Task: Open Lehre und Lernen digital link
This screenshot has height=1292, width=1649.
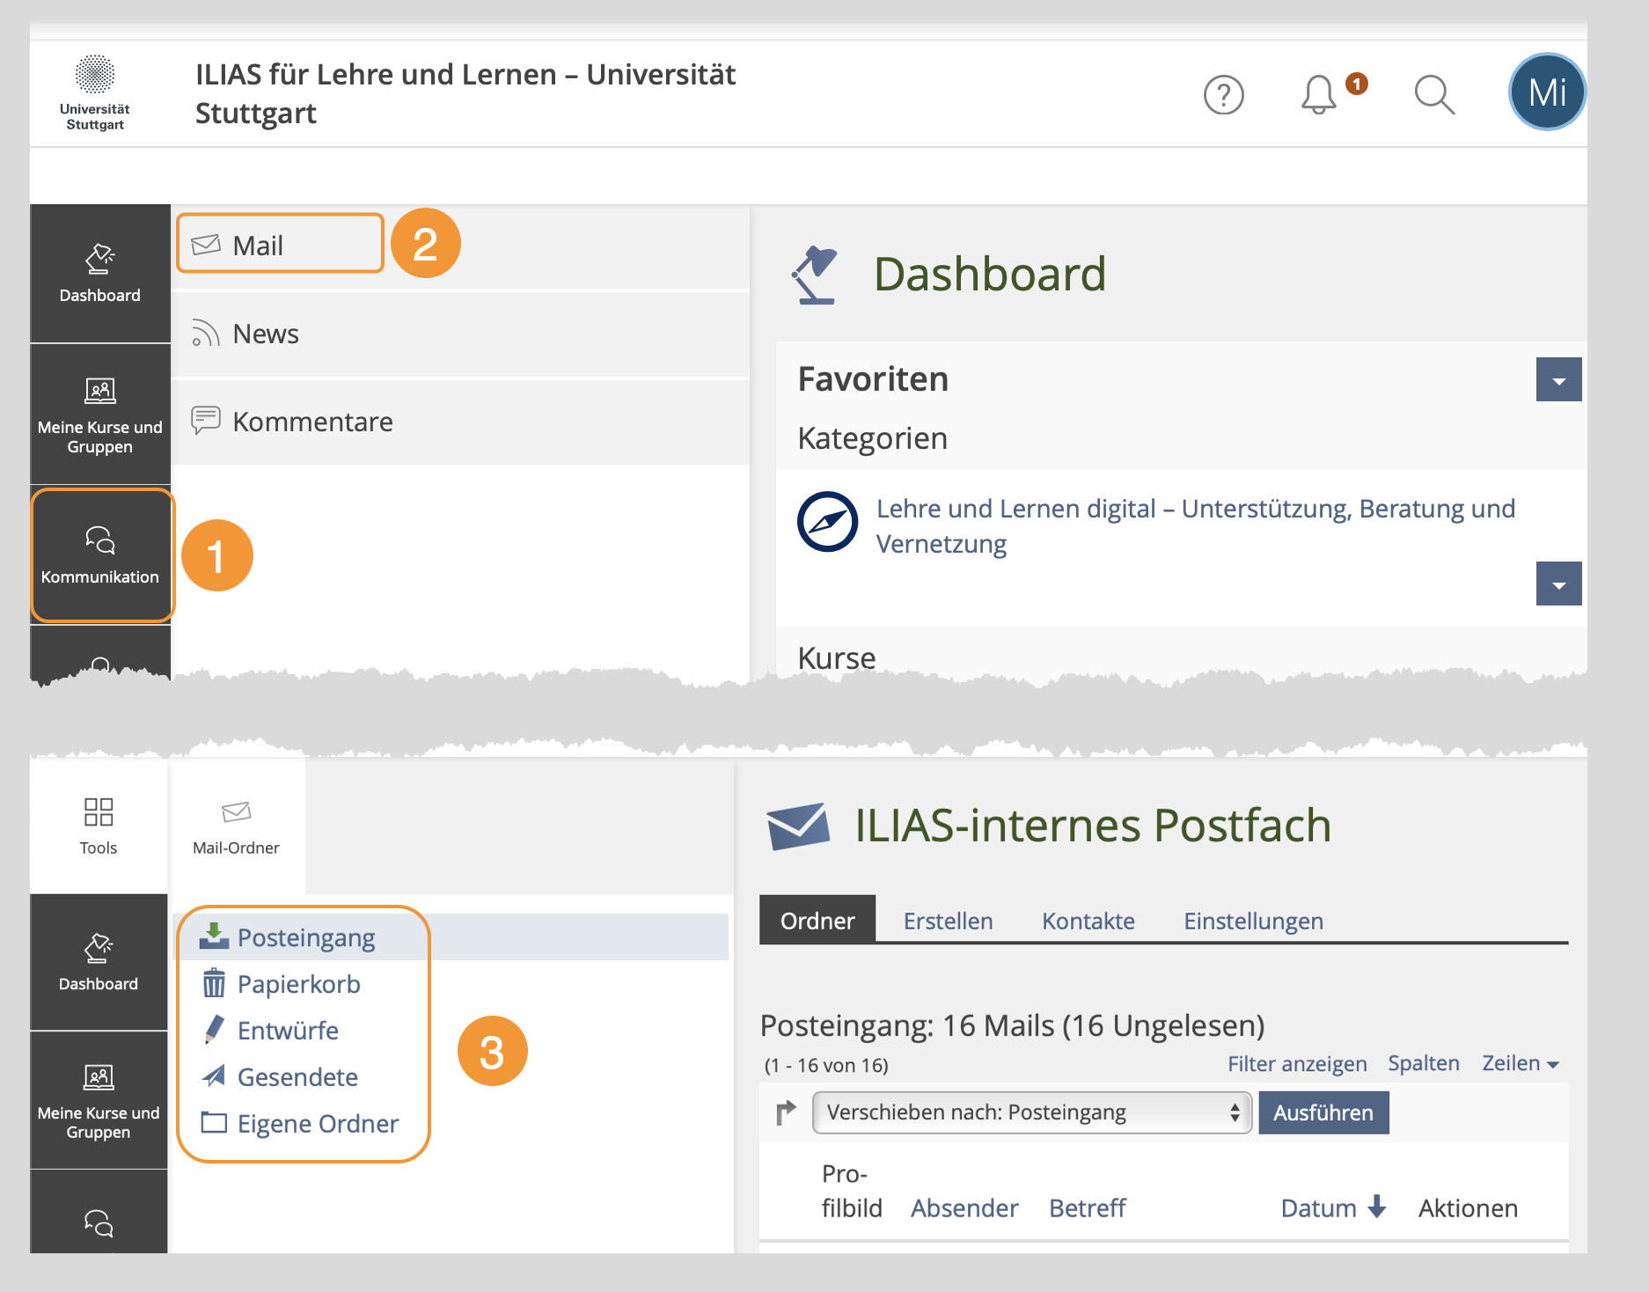Action: [1195, 525]
